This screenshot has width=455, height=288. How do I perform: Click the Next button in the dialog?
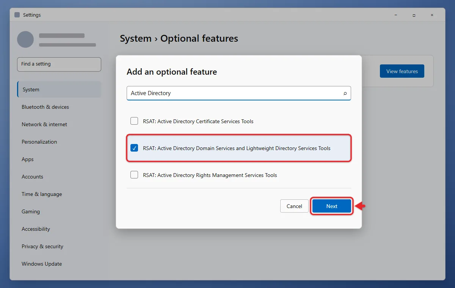332,206
